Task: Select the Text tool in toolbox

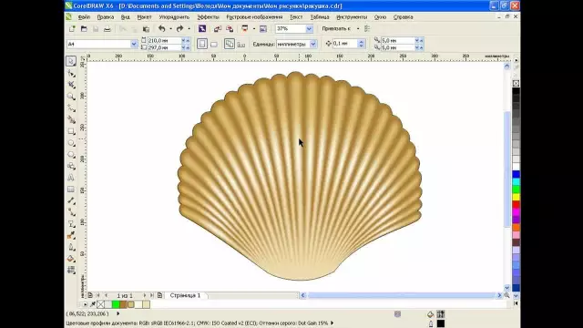Action: [71, 178]
